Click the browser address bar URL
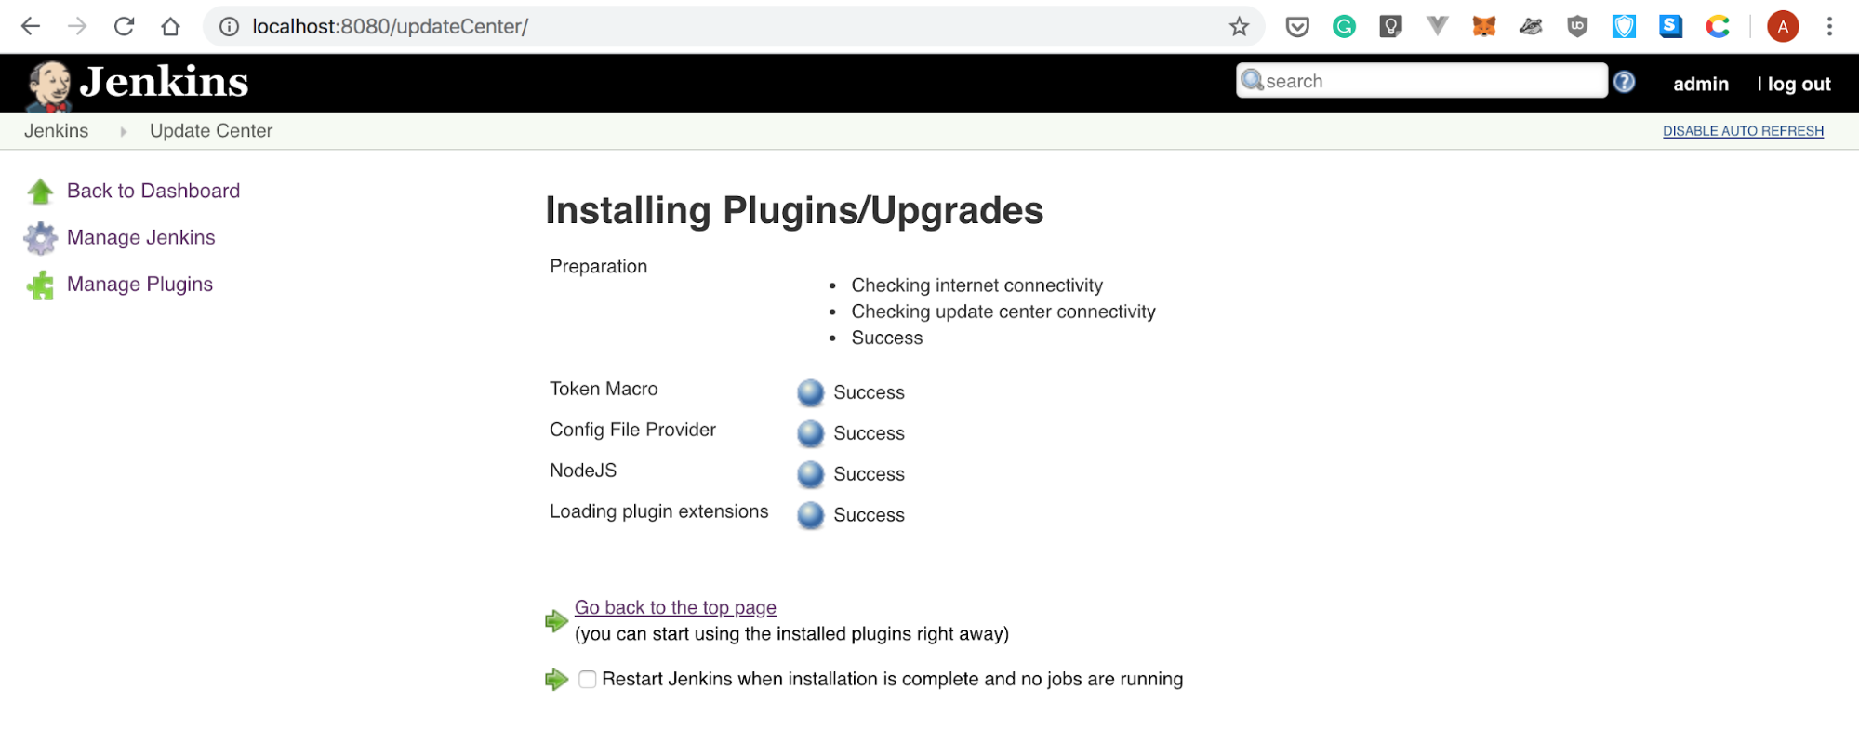Image resolution: width=1859 pixels, height=743 pixels. click(391, 26)
